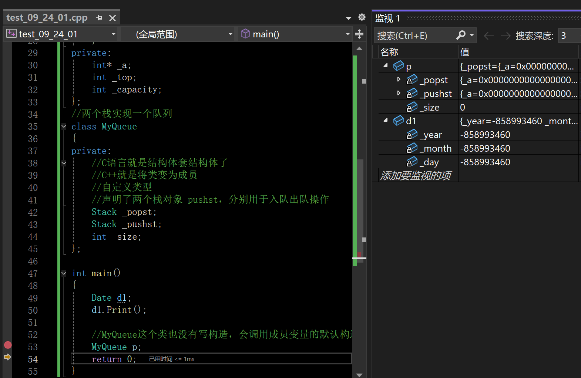Click the test_09_24_01.cpp tab title
Image resolution: width=581 pixels, height=378 pixels.
(47, 17)
